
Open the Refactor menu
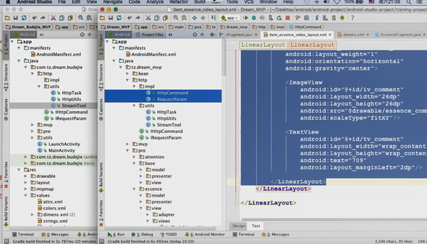point(179,2)
